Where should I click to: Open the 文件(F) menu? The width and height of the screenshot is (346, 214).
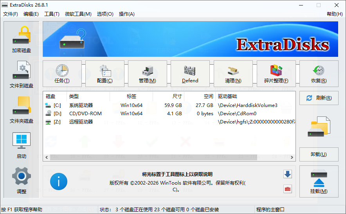(10, 14)
